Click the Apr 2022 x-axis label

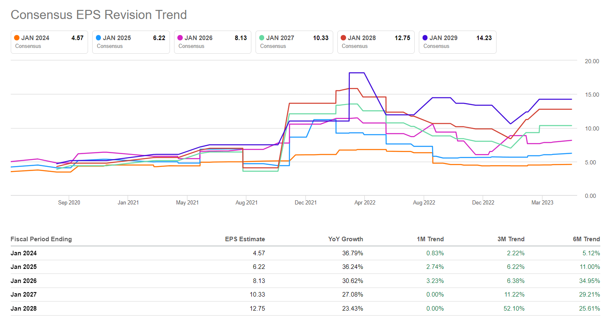(364, 203)
